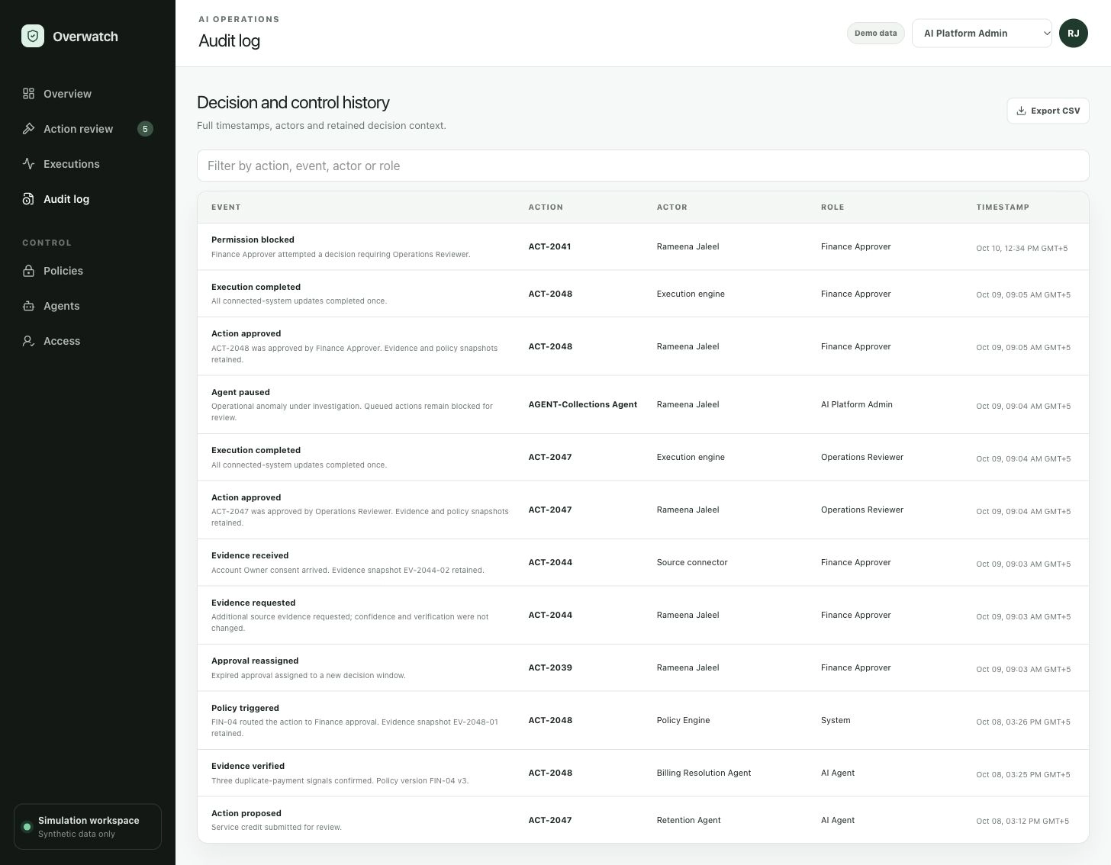The width and height of the screenshot is (1111, 865).
Task: Click the Simulation workspace card
Action: click(88, 827)
